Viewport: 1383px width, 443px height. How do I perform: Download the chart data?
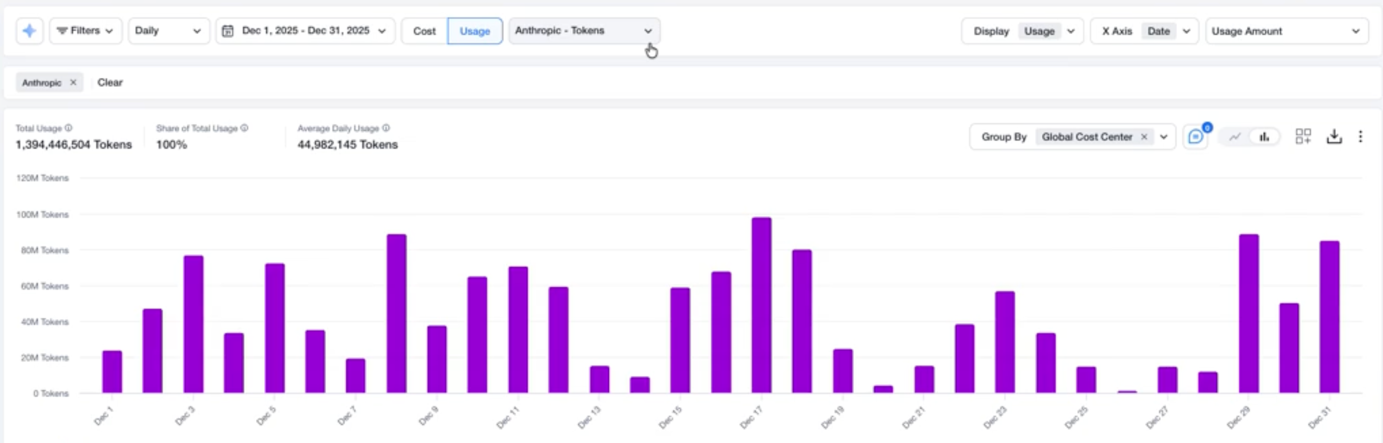1333,137
